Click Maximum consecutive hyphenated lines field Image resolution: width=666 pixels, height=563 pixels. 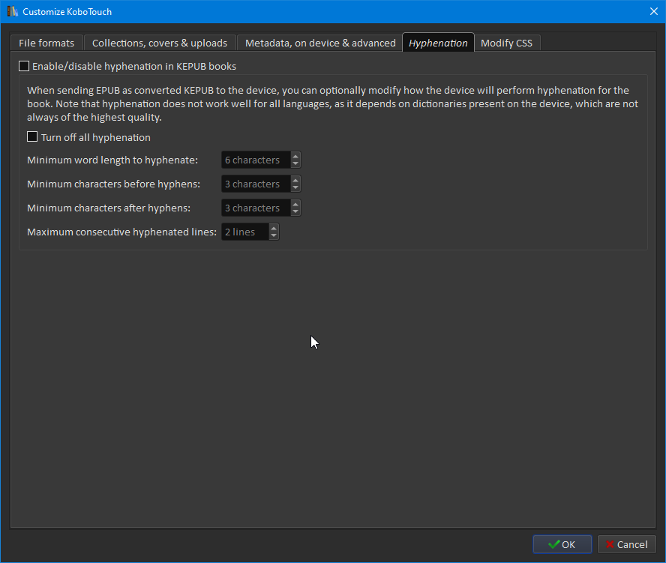pyautogui.click(x=245, y=232)
